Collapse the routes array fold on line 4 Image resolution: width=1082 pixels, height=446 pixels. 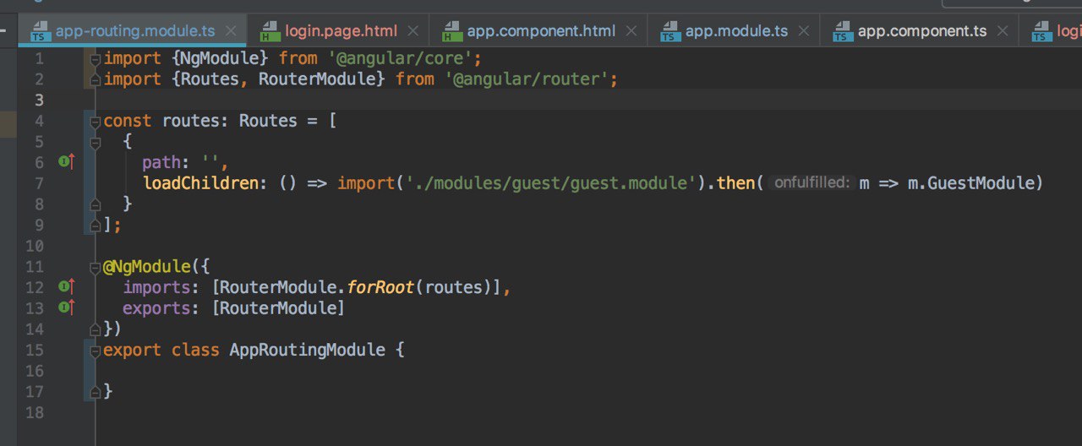(x=96, y=122)
